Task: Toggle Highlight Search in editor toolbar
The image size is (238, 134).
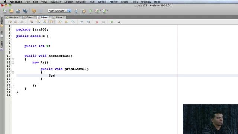Action: [x=51, y=22]
